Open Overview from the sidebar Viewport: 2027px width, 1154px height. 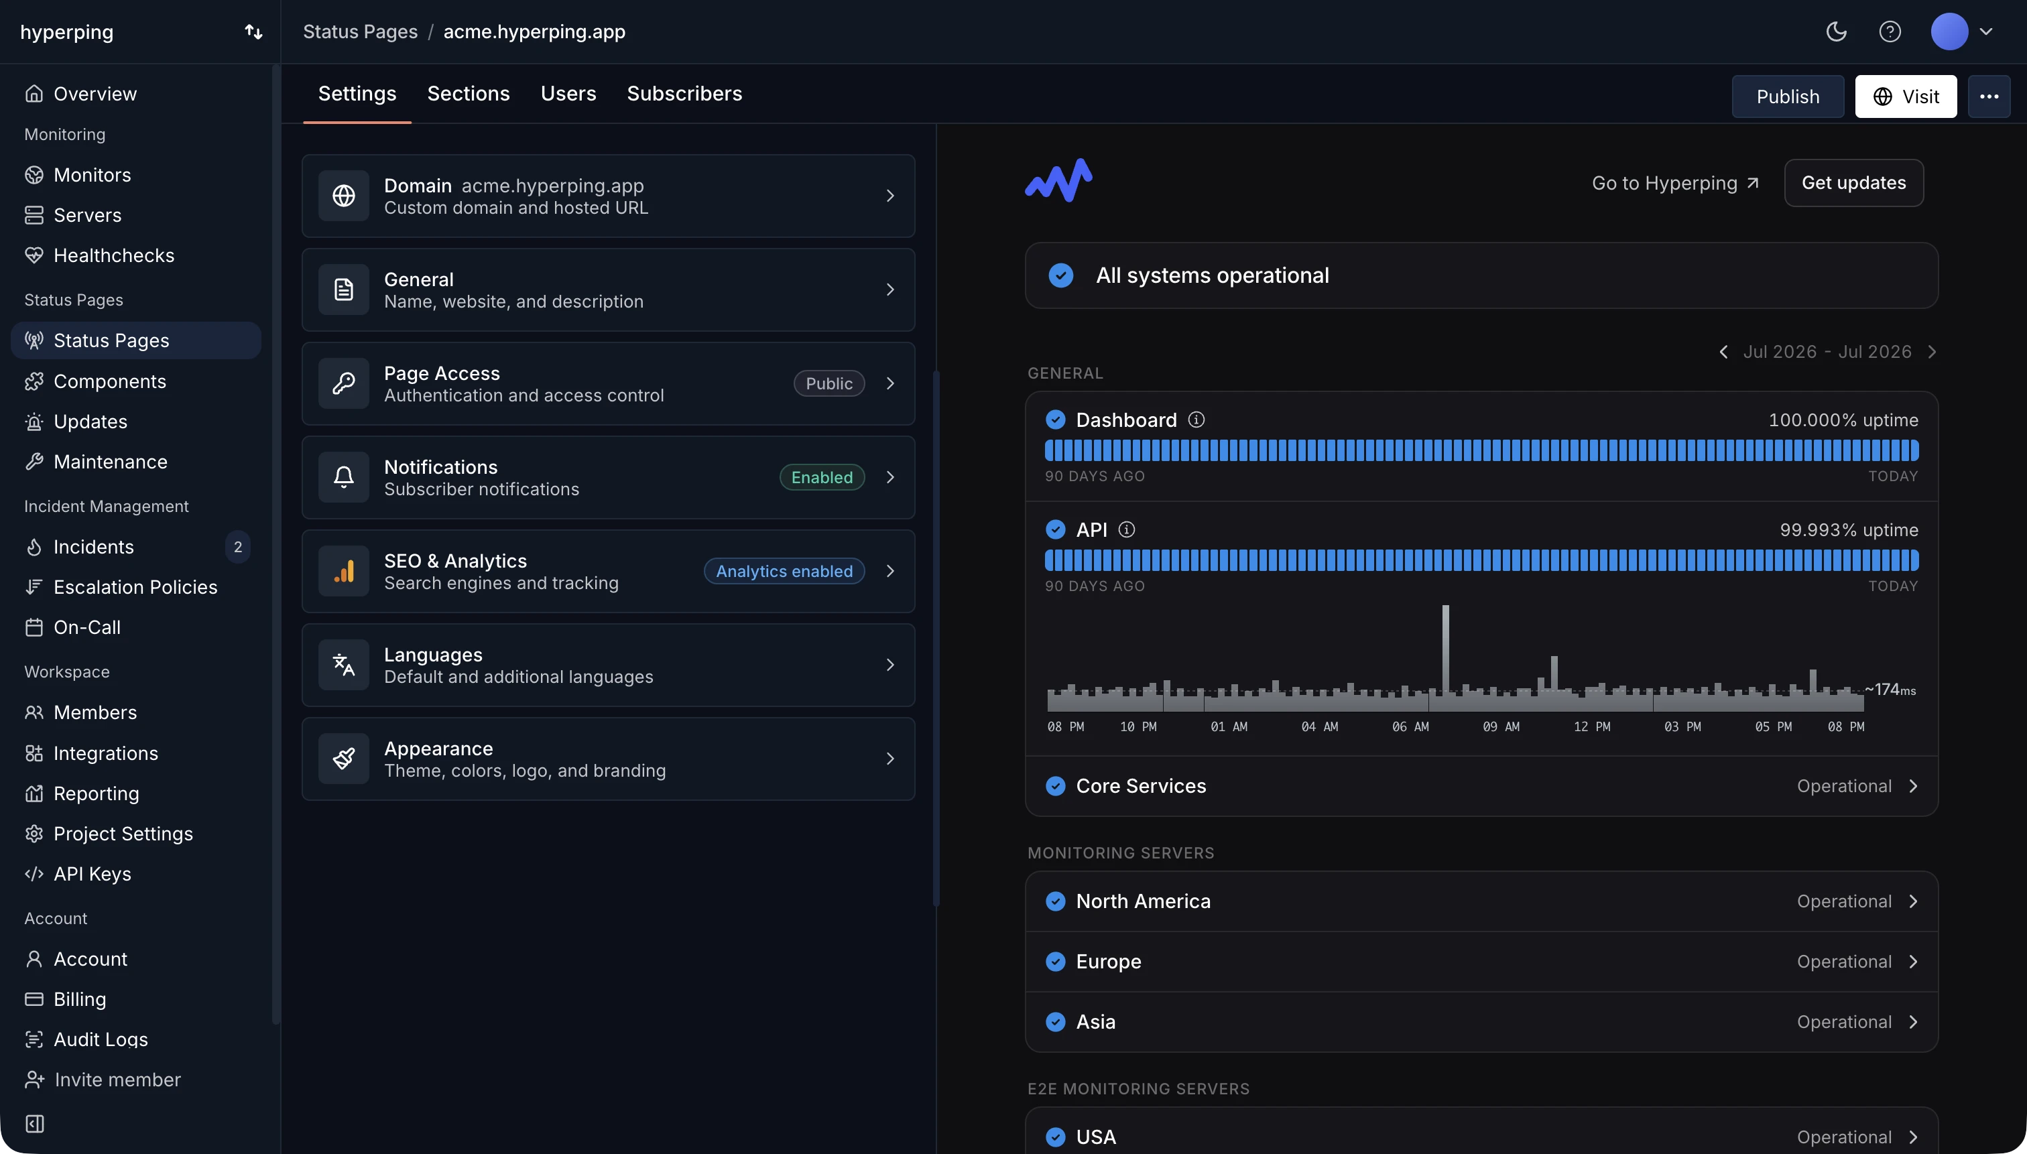click(x=135, y=94)
